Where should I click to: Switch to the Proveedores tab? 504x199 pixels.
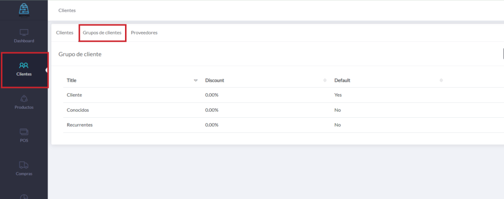point(144,33)
